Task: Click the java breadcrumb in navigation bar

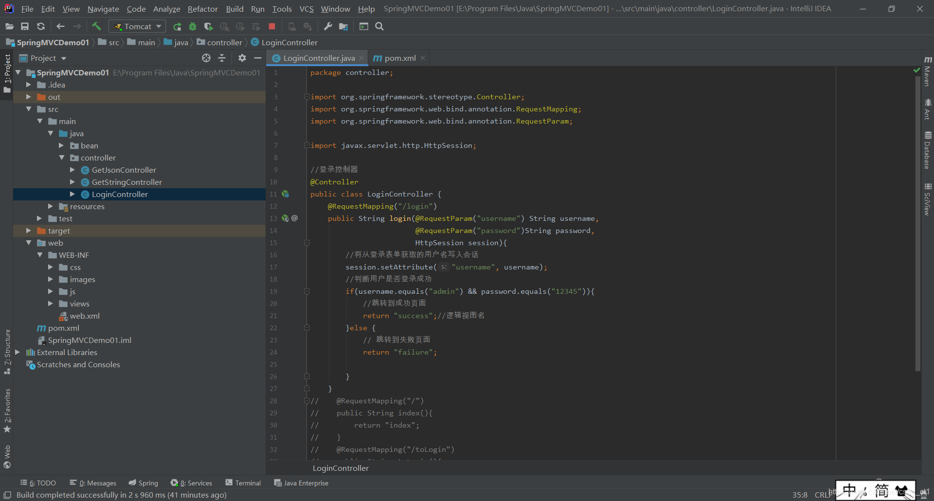Action: tap(176, 42)
